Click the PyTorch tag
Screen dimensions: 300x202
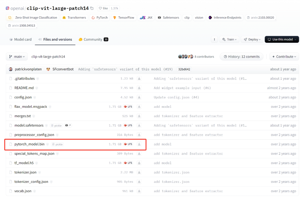coord(99,17)
